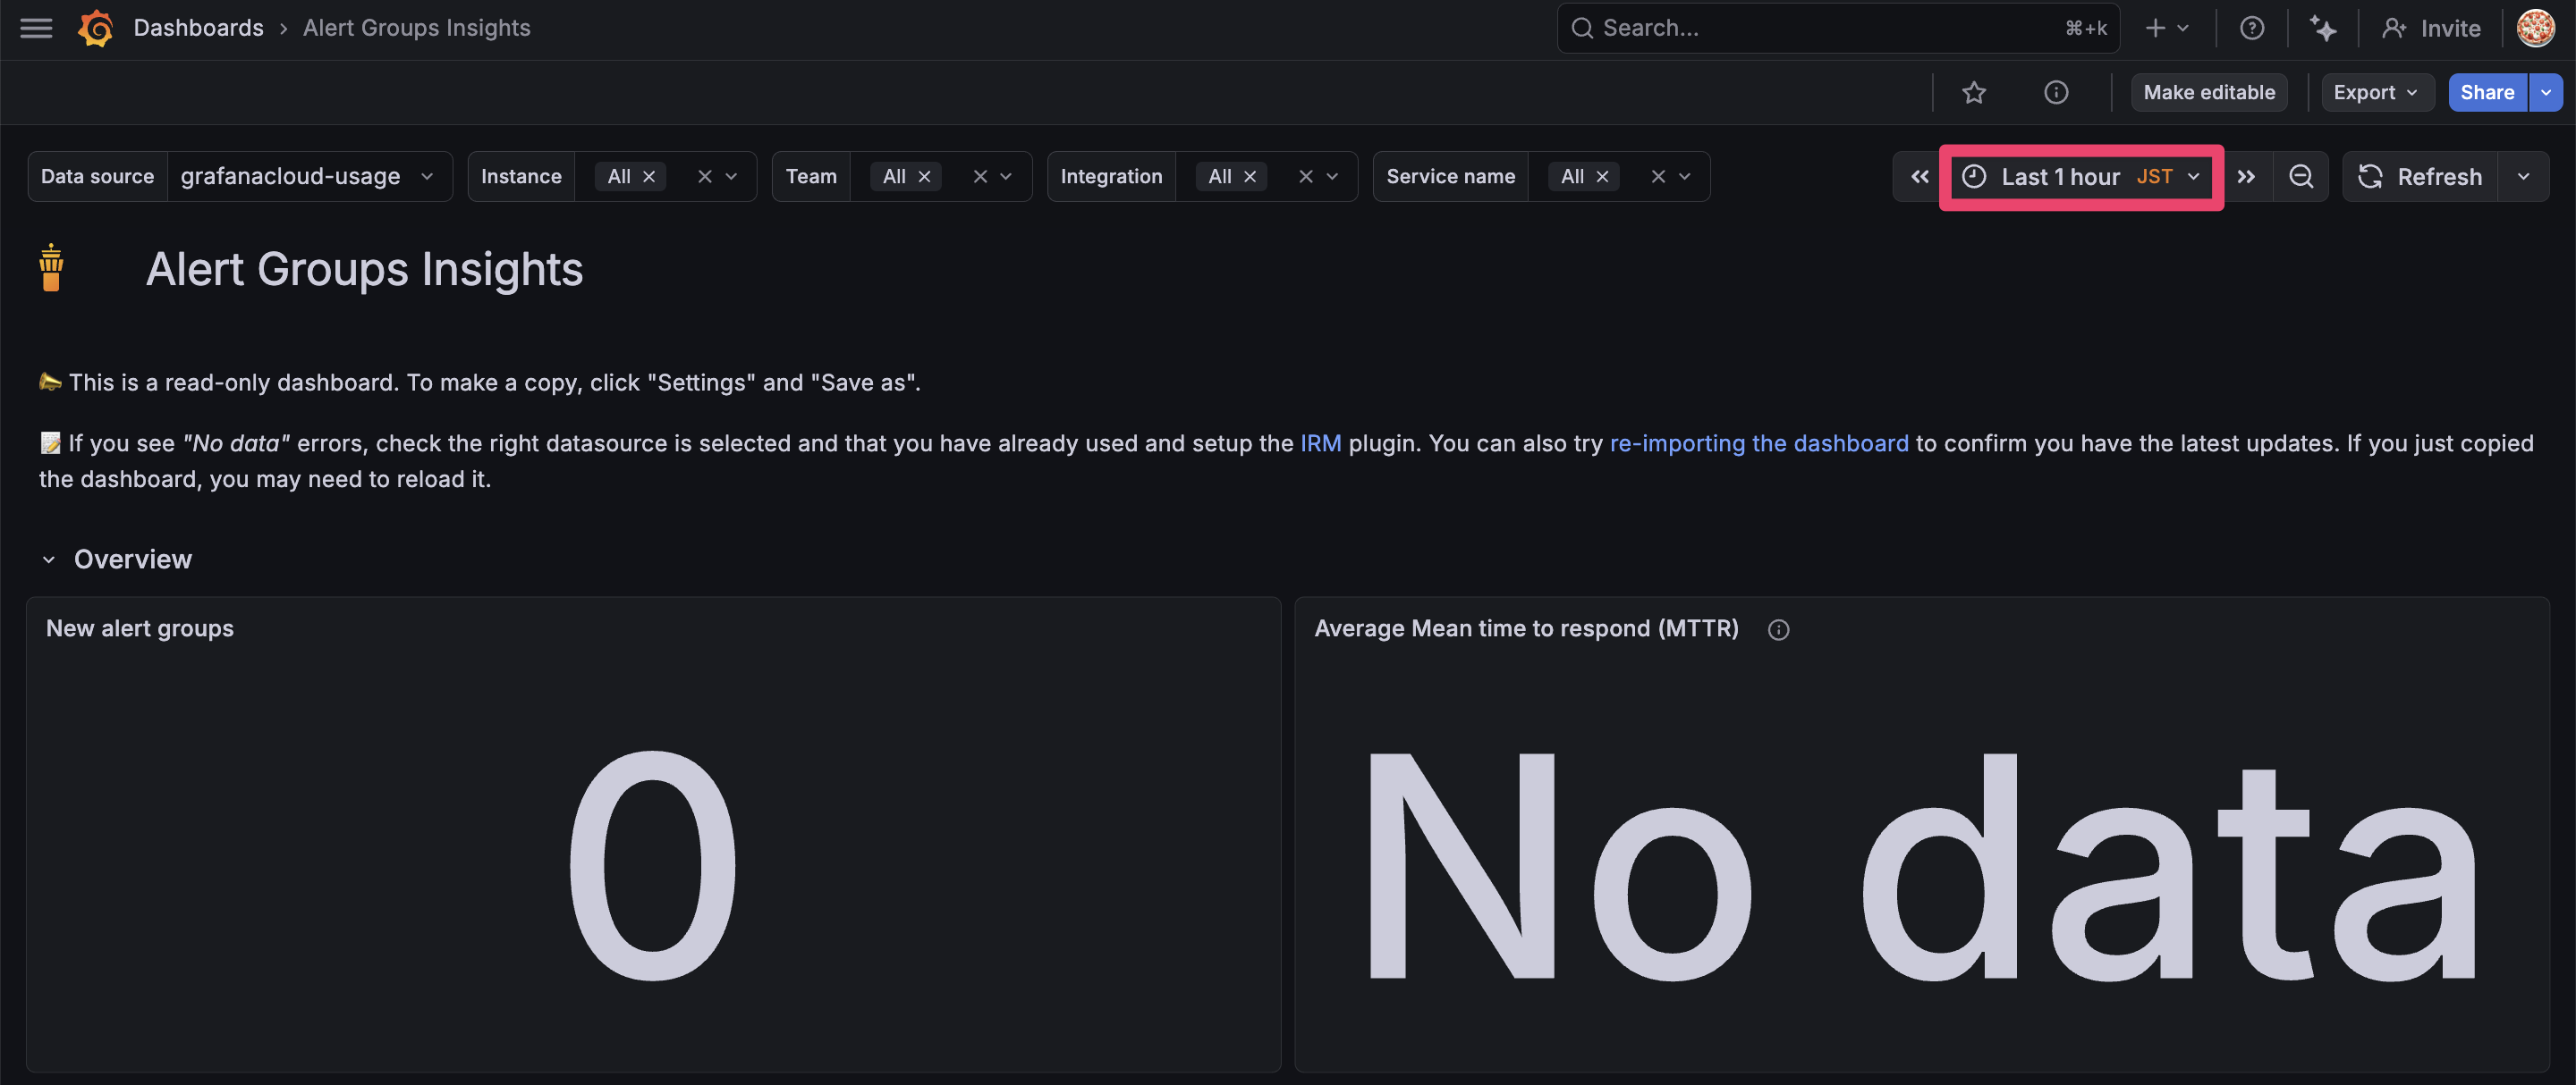This screenshot has height=1085, width=2576.
Task: Open the Last 1 hour time picker
Action: tap(2080, 177)
